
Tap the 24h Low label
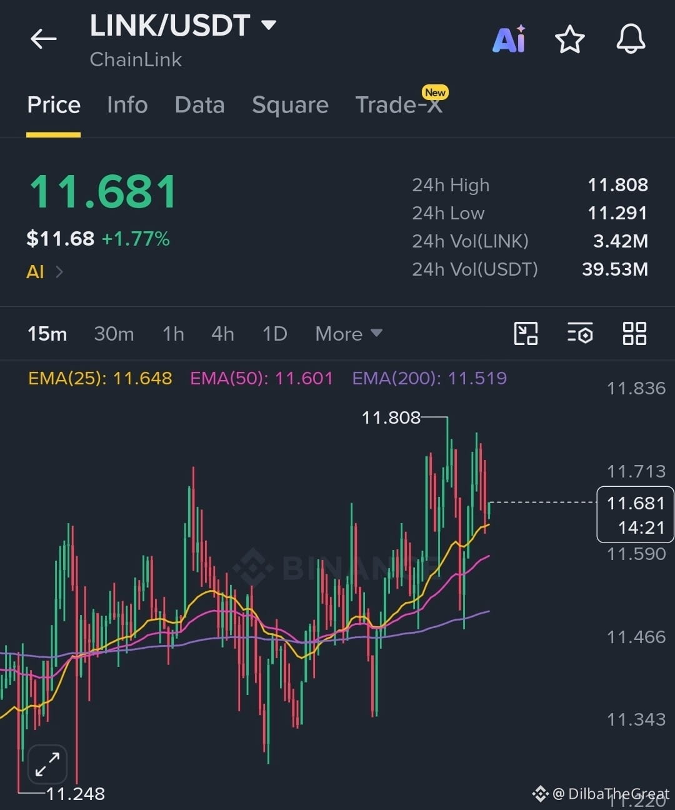click(x=448, y=213)
